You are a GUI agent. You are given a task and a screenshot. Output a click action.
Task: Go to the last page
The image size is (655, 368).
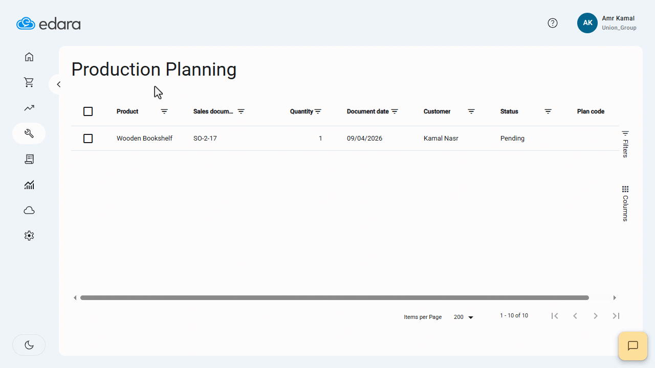[x=616, y=316]
